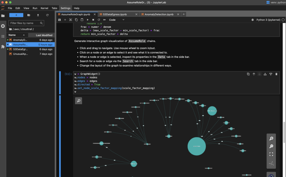Restart the kernel via the toolbar

99,20
